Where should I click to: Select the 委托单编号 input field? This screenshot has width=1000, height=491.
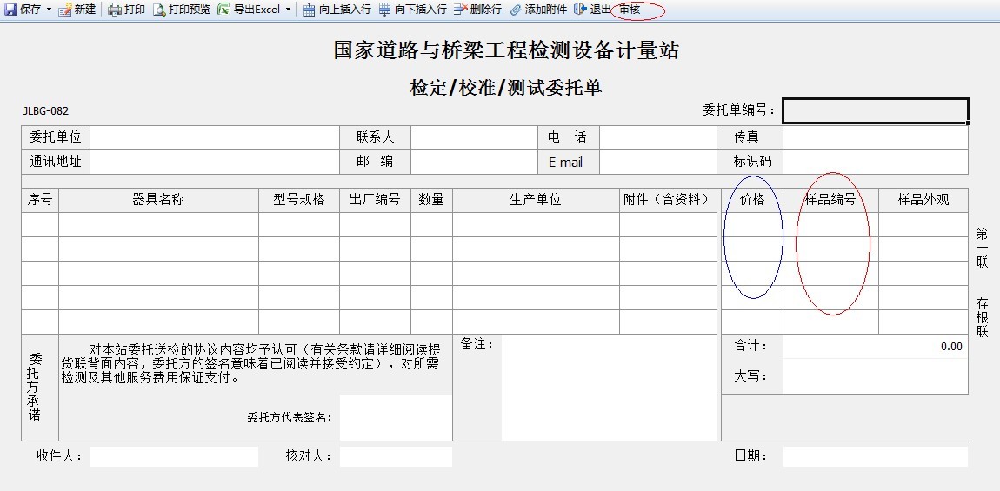tap(876, 110)
